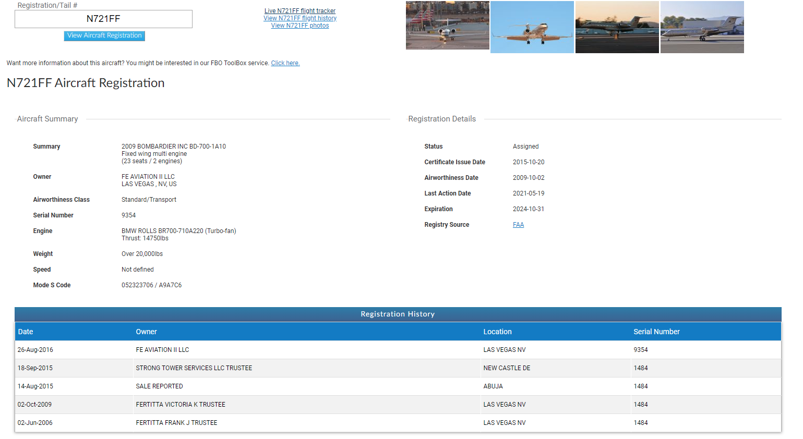Open View N721FF photos link

[x=300, y=26]
